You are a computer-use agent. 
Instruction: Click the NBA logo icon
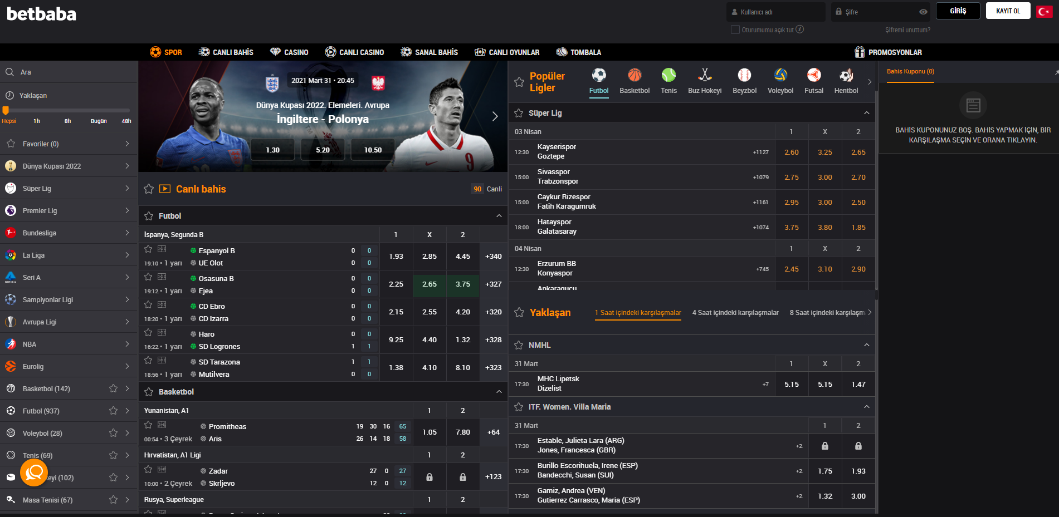(11, 344)
